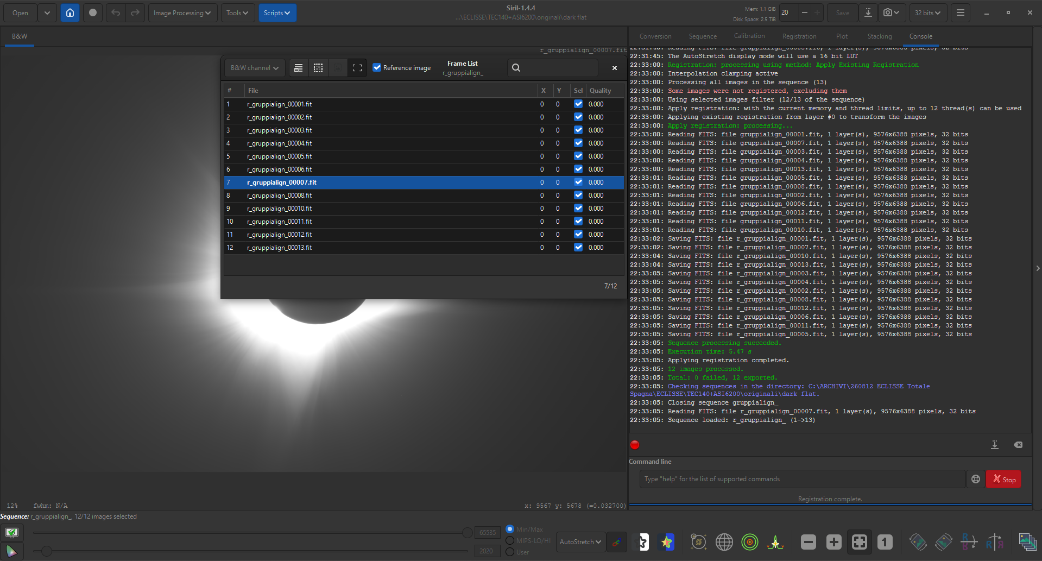Go to the Registration tab
The width and height of the screenshot is (1042, 561).
point(799,36)
